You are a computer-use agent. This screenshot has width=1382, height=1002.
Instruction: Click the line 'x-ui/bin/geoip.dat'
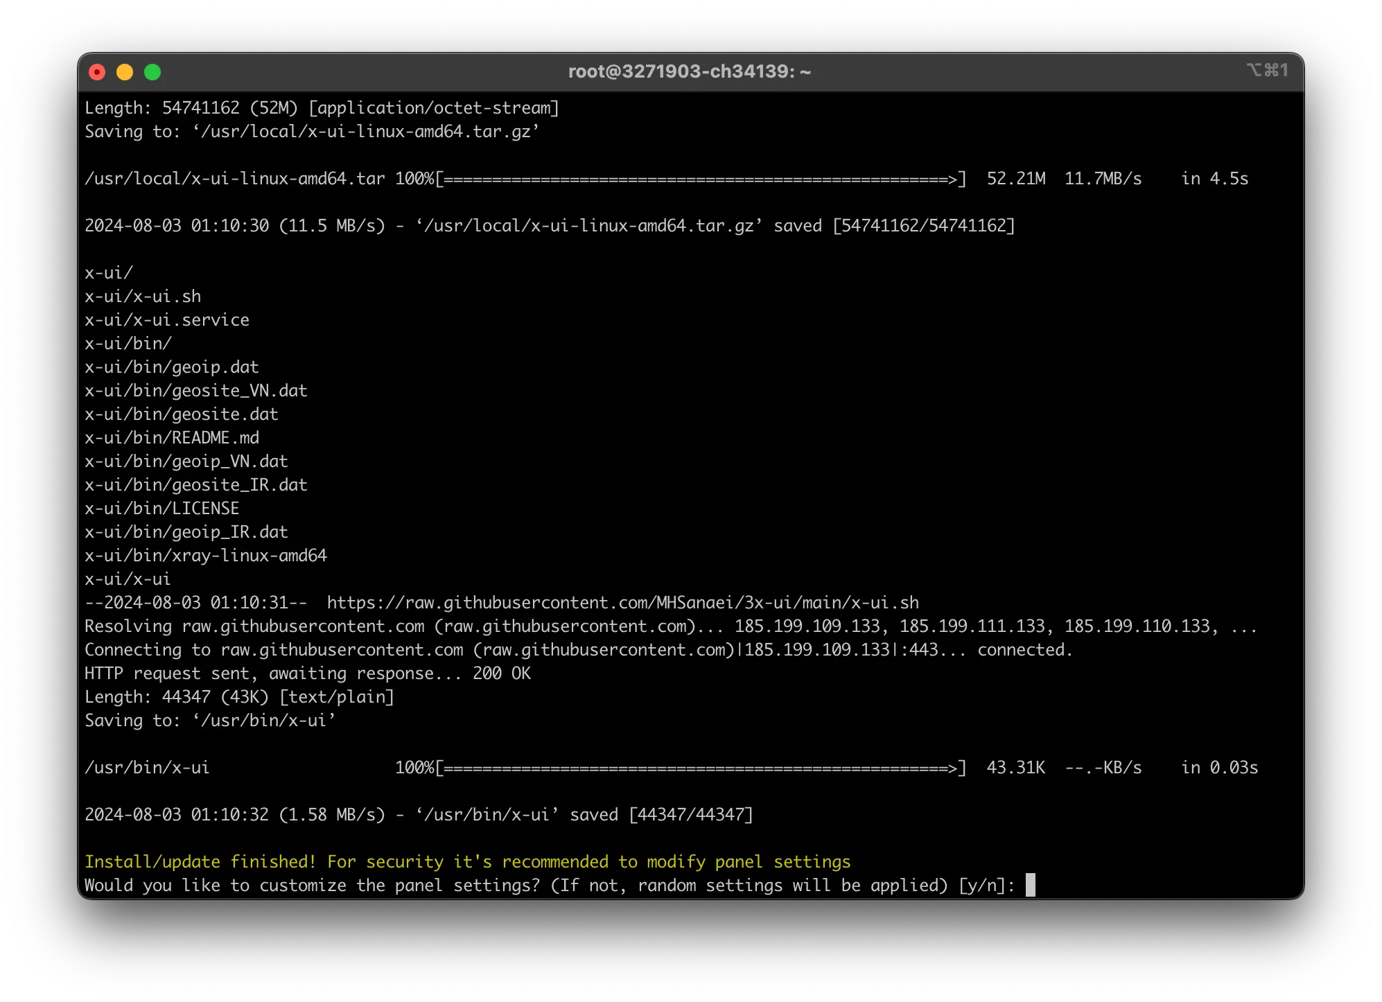coord(172,367)
